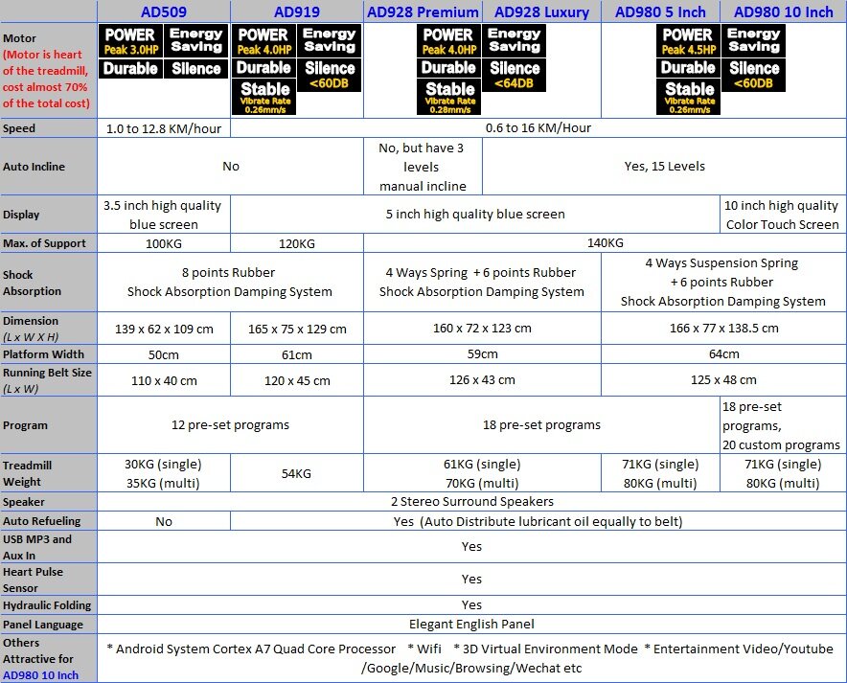Click AD509's Energy Saving badge
The image size is (847, 683).
pos(196,41)
